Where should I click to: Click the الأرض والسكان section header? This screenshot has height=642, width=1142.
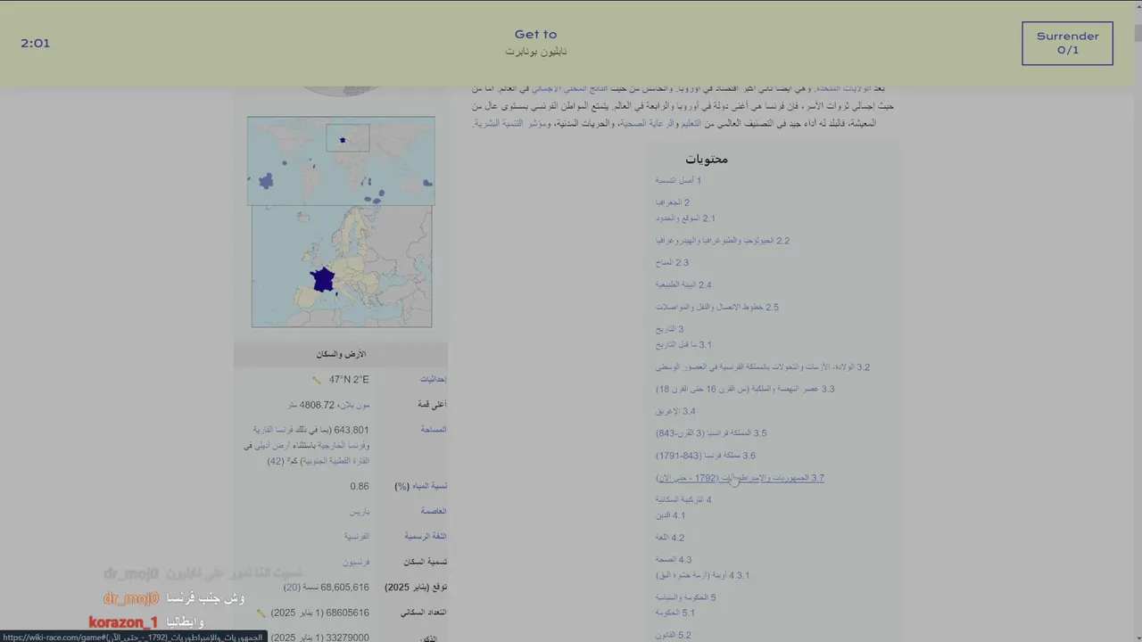[341, 355]
